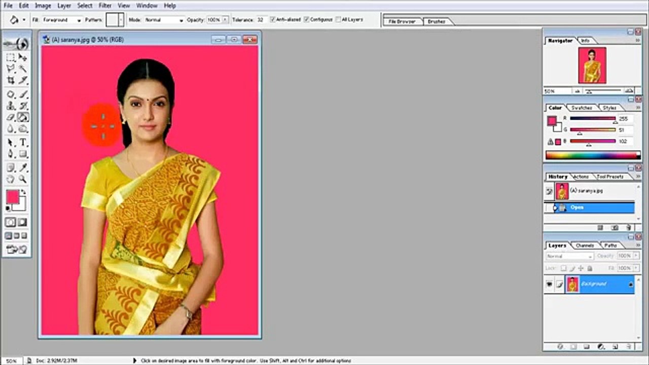Open the Filter menu

pos(105,6)
